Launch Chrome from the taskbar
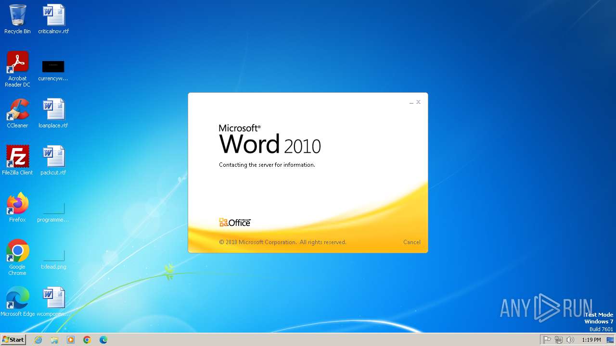Image resolution: width=616 pixels, height=346 pixels. (x=87, y=340)
